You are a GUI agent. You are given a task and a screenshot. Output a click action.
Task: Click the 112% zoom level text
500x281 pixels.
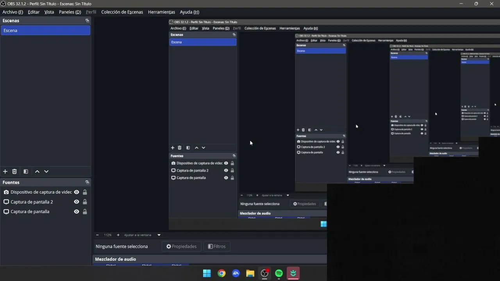click(x=107, y=235)
